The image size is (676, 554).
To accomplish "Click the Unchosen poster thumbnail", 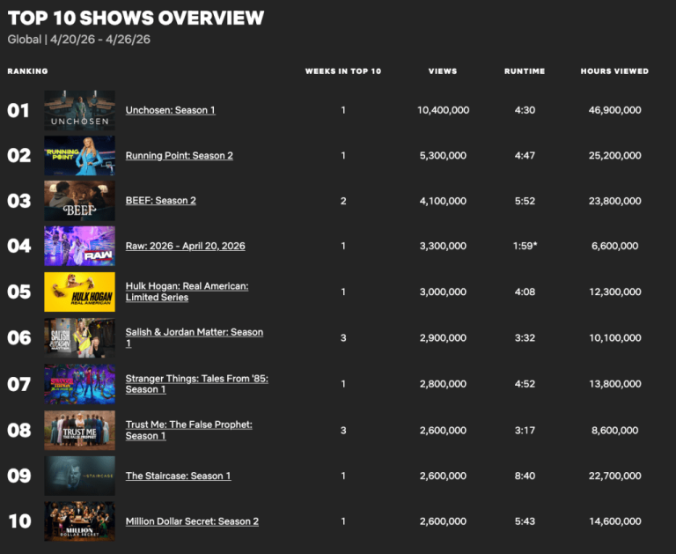I will (79, 110).
